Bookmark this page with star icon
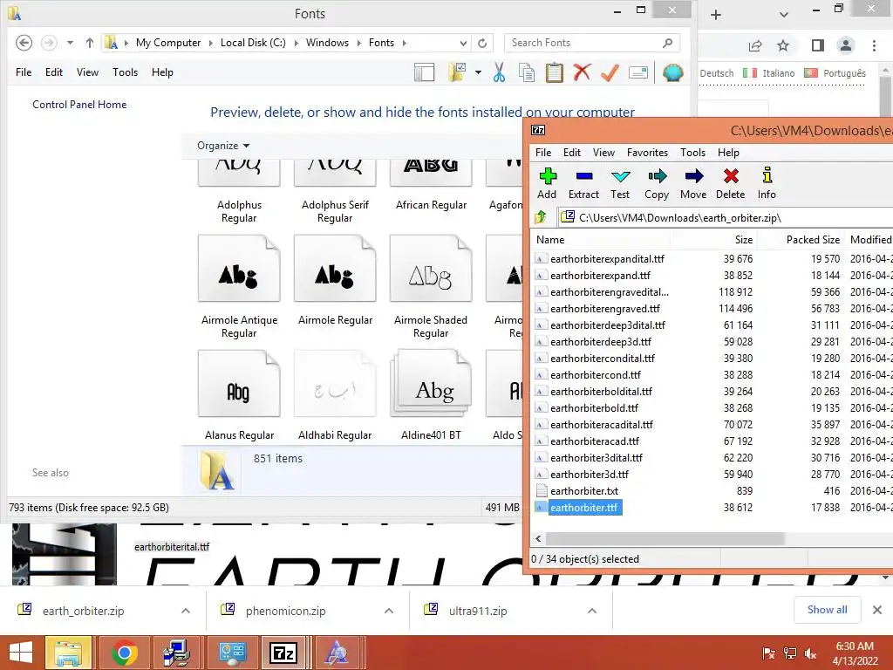Screen dimensions: 893x670 click(783, 45)
